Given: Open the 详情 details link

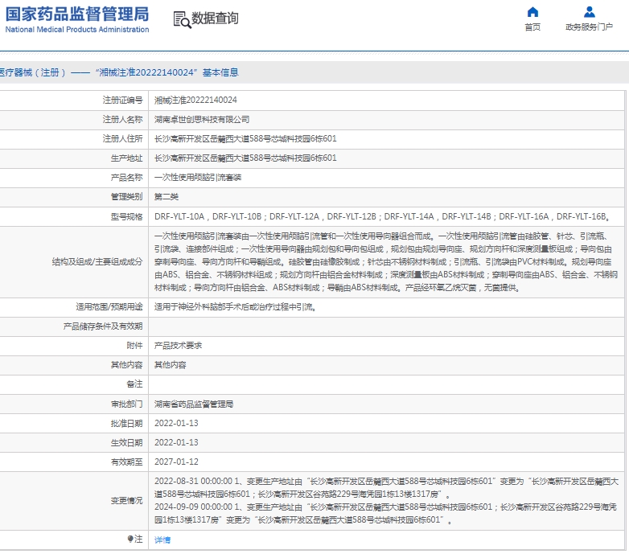Looking at the screenshot, I should click(162, 540).
